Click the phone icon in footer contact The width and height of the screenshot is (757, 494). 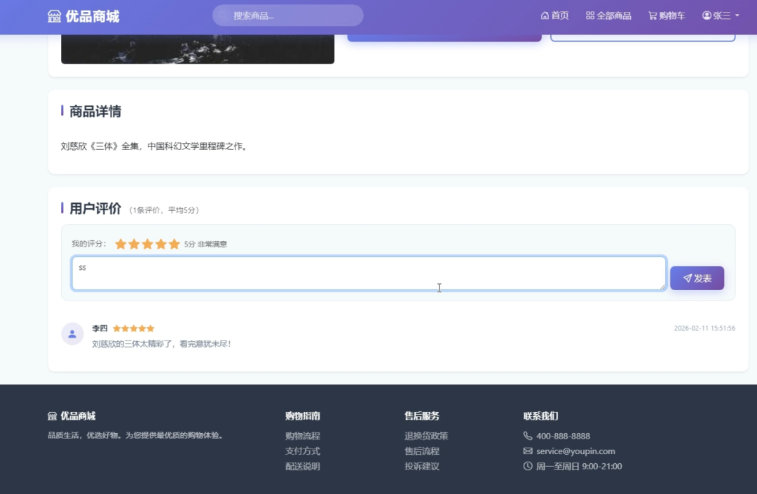pyautogui.click(x=528, y=436)
